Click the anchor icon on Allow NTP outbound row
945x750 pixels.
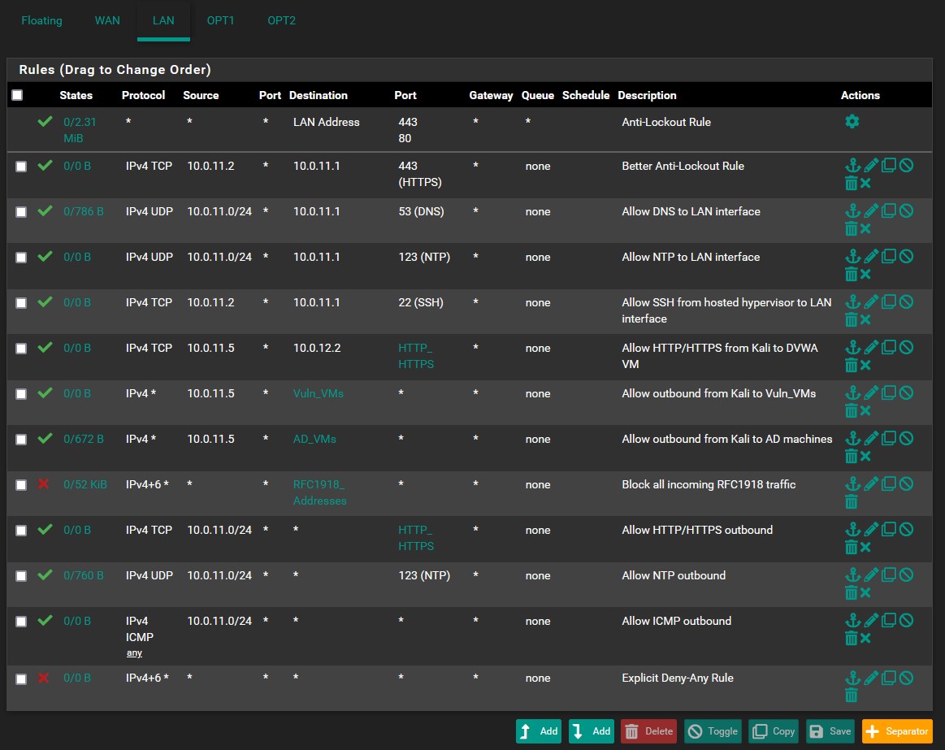point(852,575)
